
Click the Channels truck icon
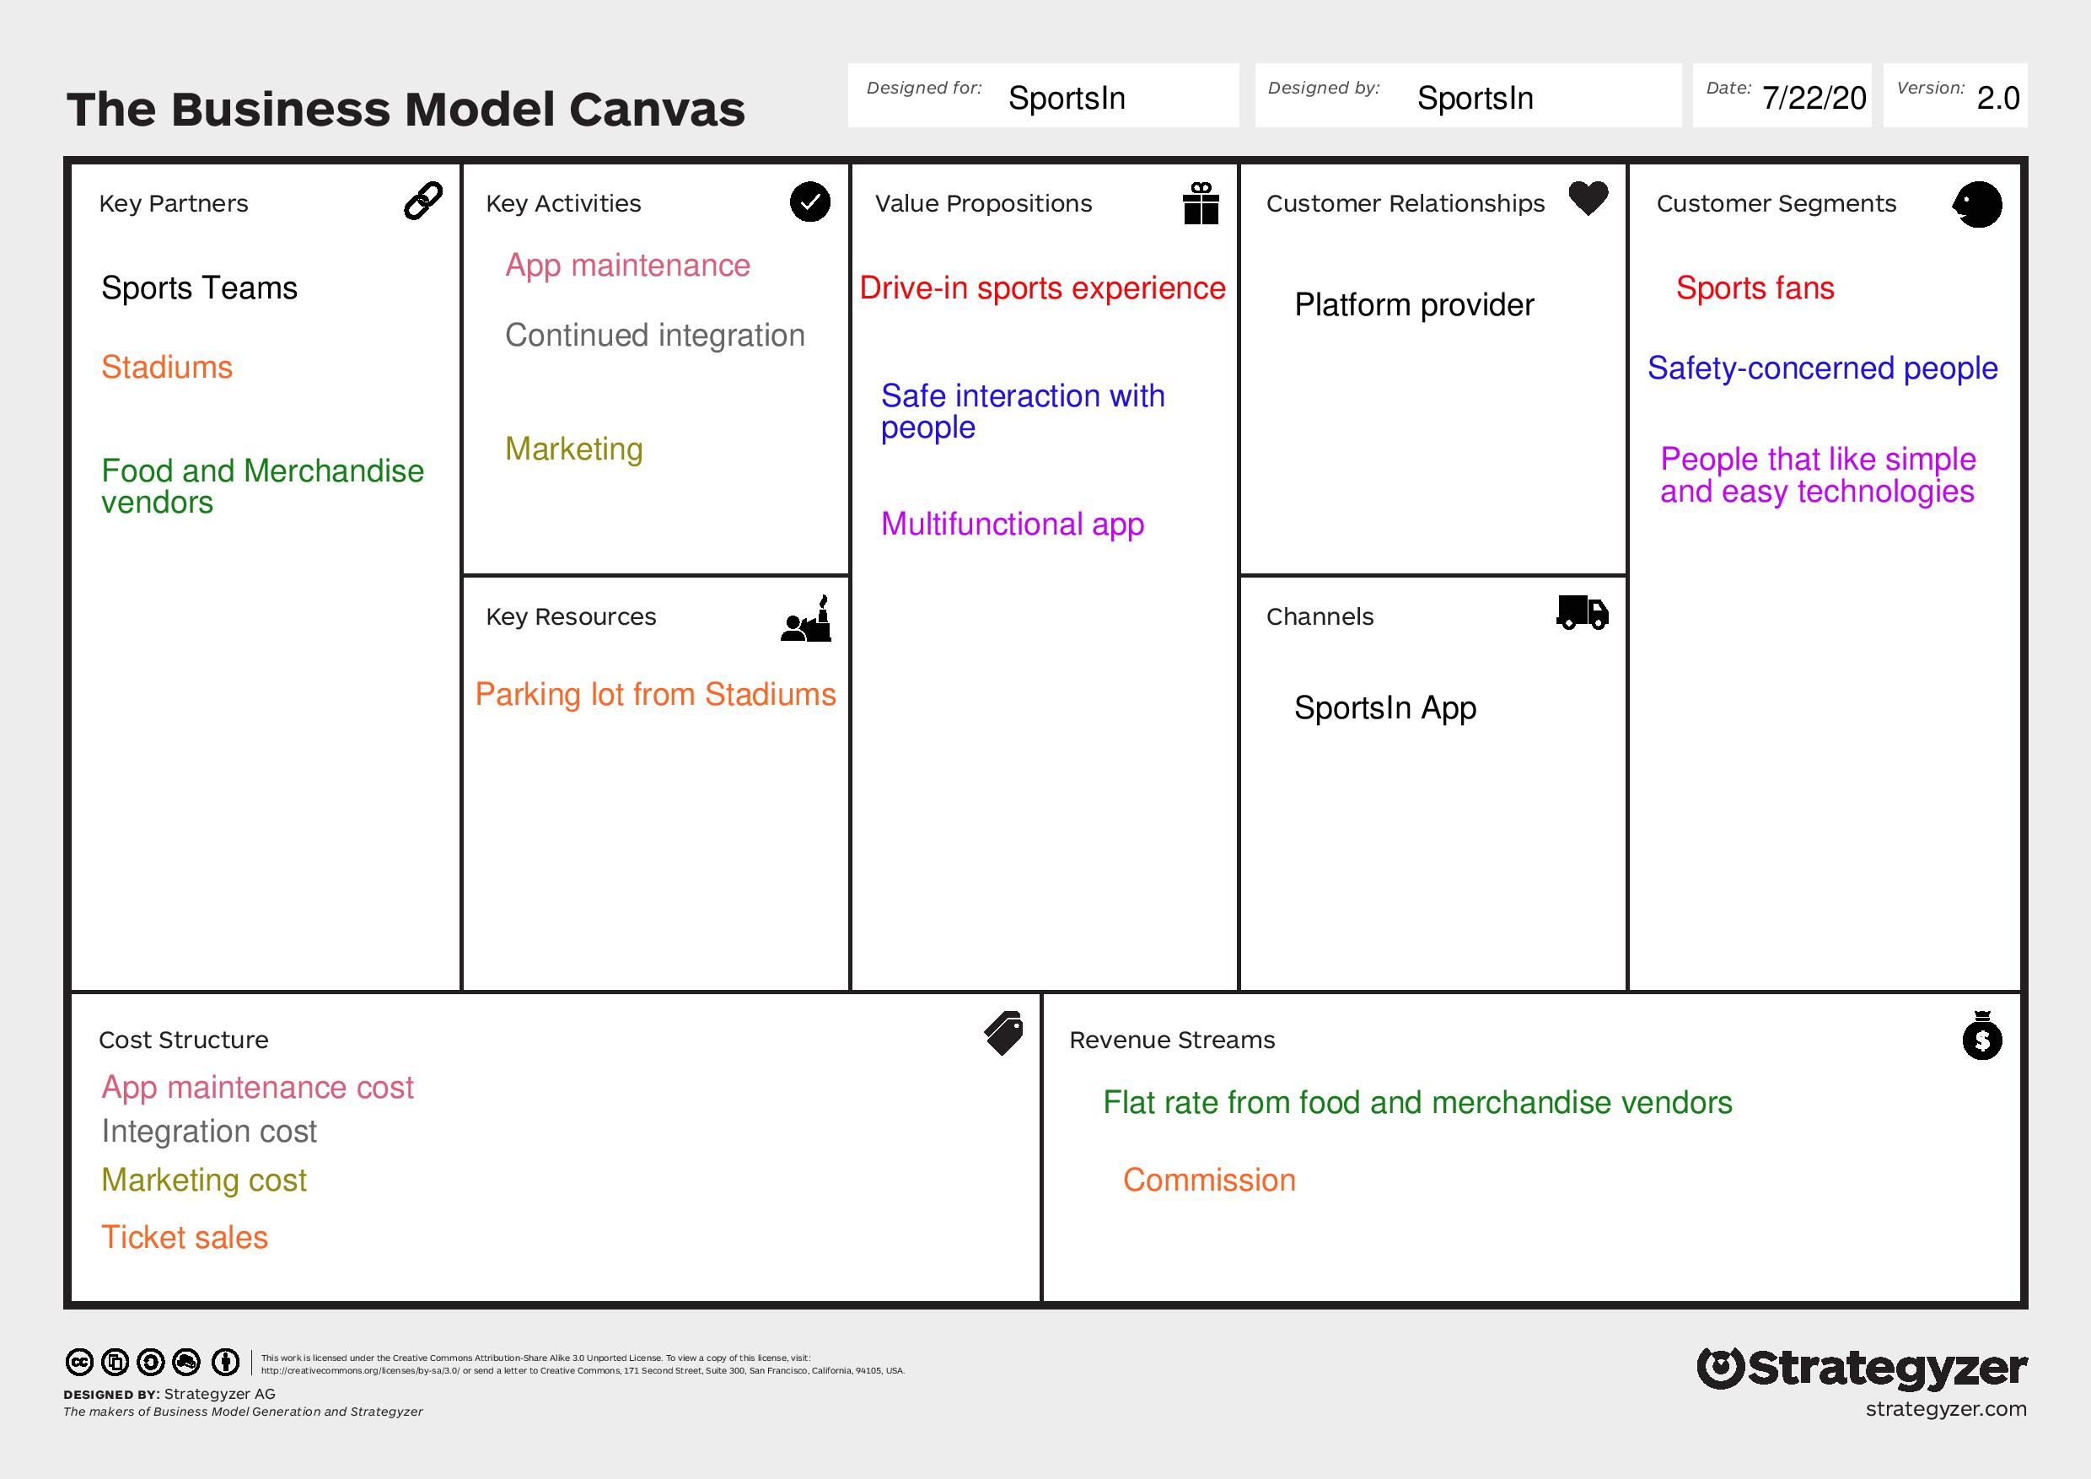(x=1583, y=613)
